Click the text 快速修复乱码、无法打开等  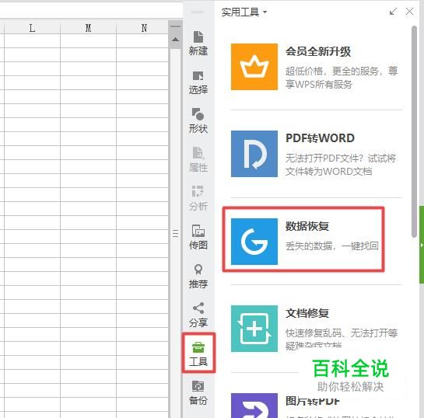pyautogui.click(x=342, y=333)
